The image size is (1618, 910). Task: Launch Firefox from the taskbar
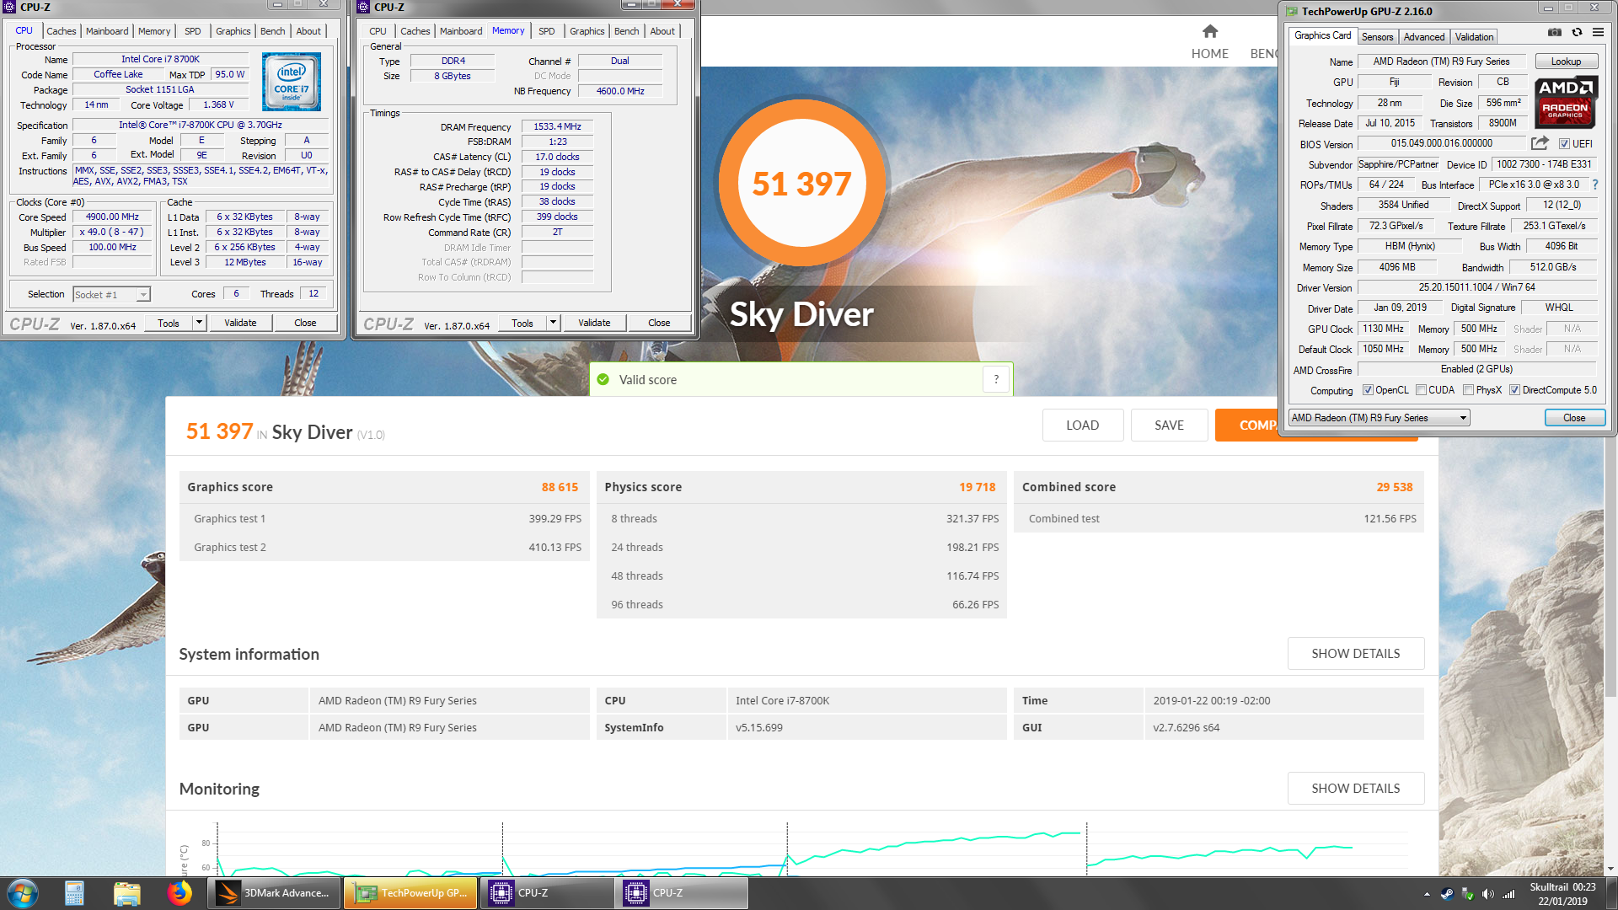click(179, 893)
